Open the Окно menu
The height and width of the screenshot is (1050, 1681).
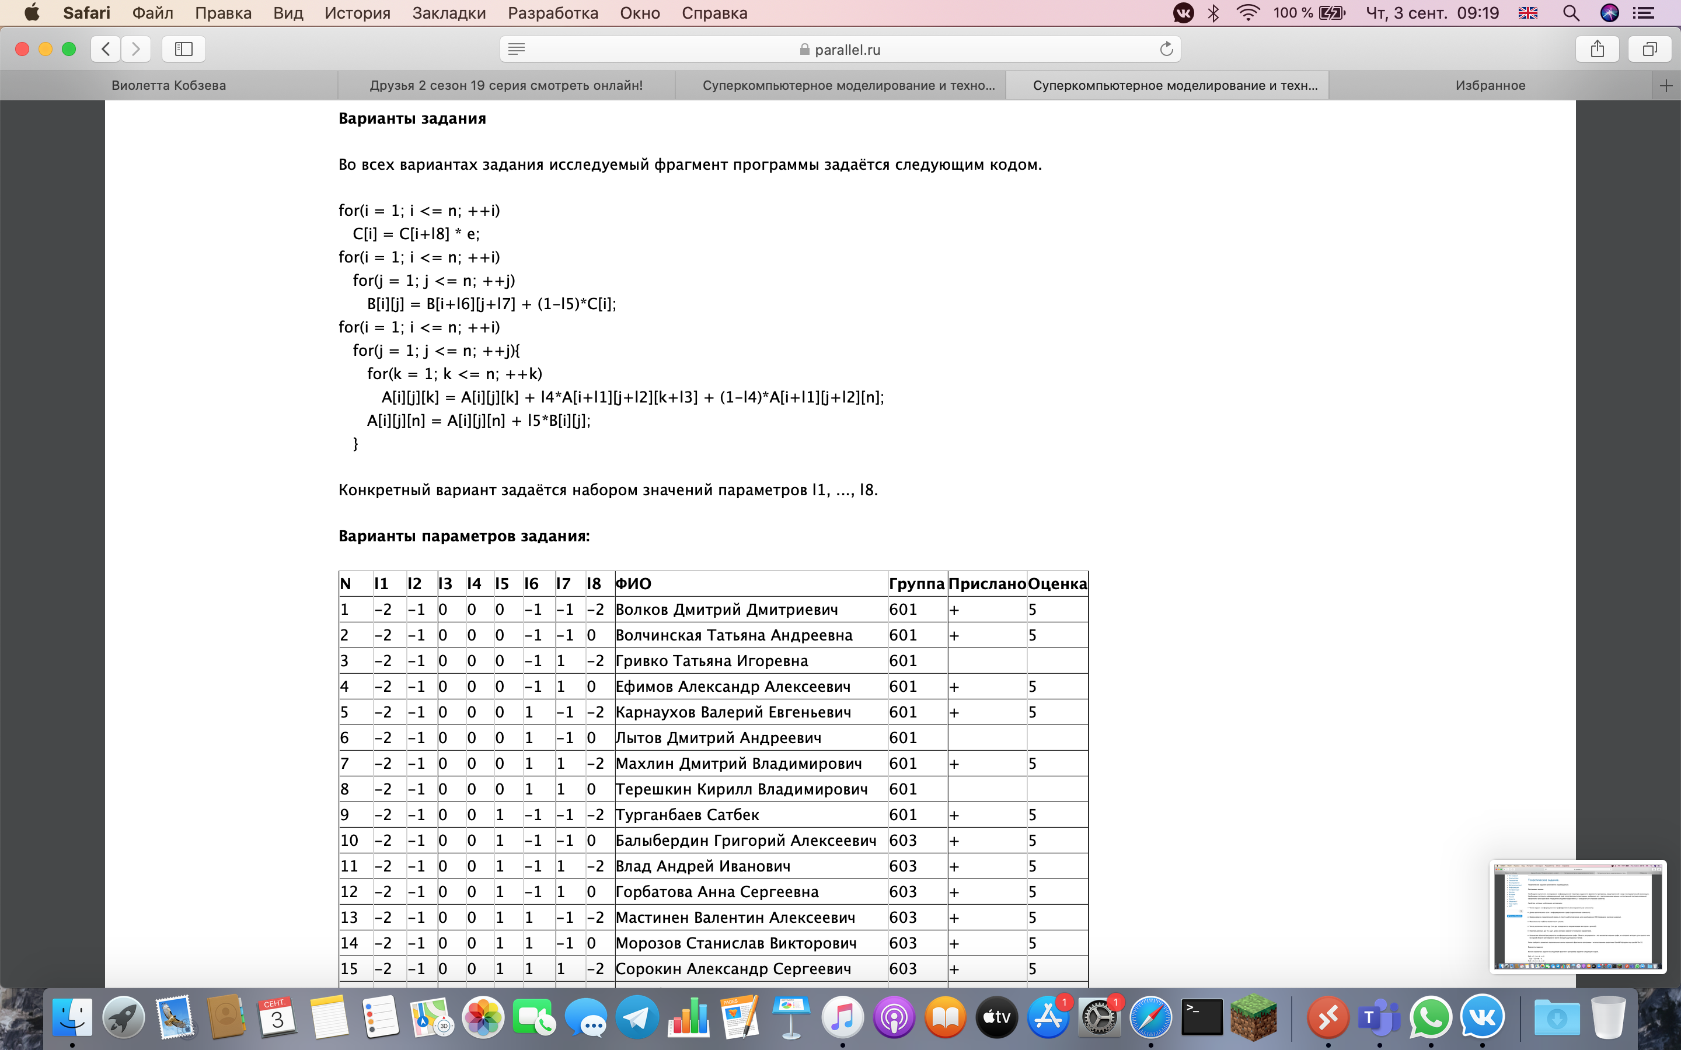coord(640,12)
